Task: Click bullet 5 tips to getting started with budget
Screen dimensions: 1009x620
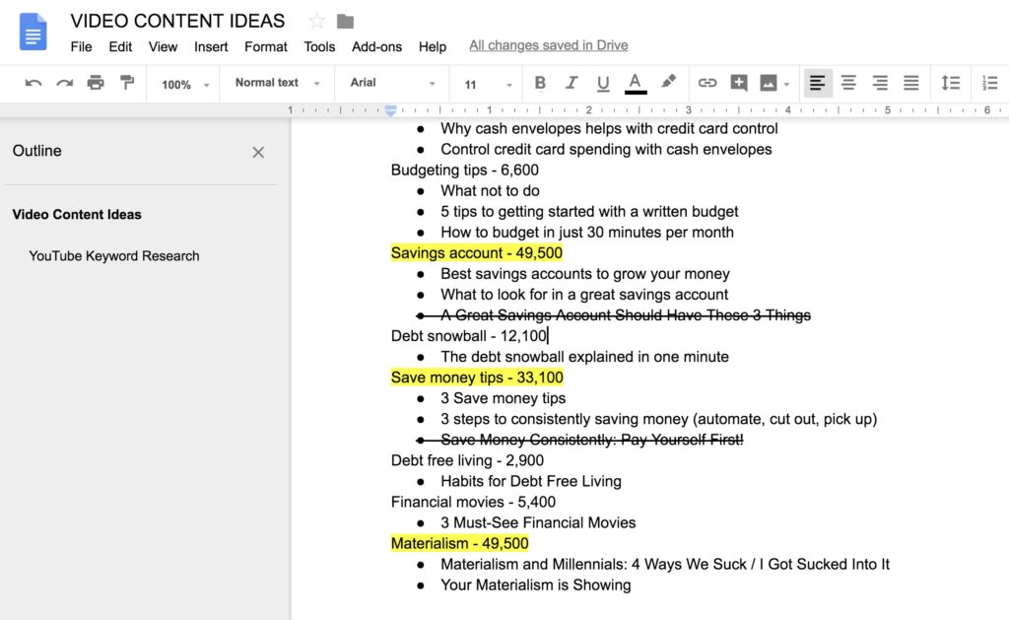Action: click(589, 212)
